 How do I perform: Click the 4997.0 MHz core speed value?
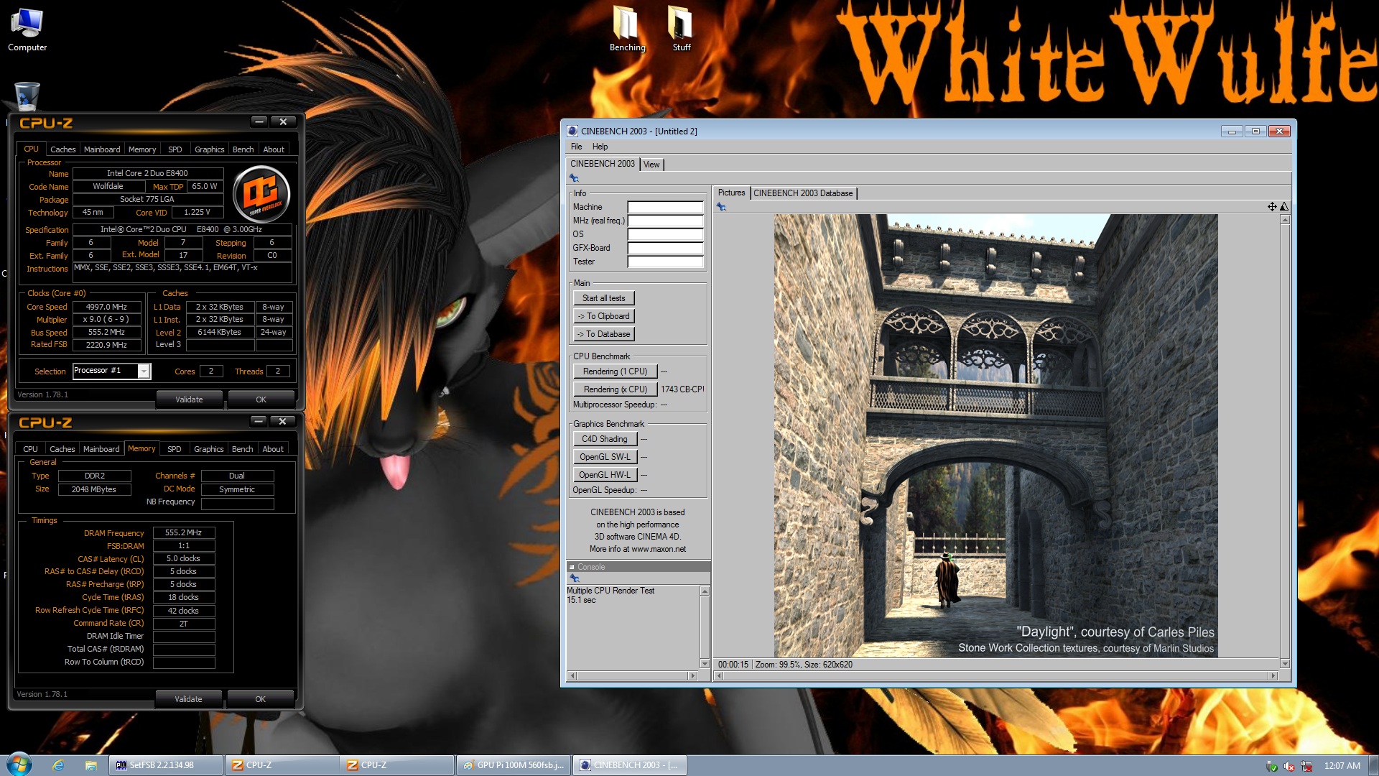[106, 307]
